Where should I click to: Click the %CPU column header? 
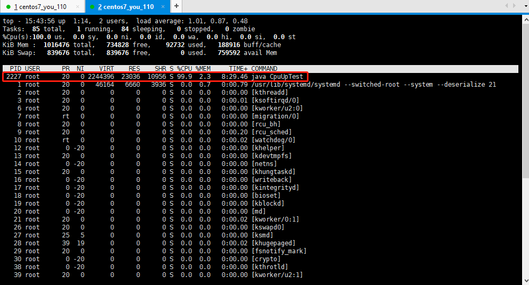click(184, 69)
